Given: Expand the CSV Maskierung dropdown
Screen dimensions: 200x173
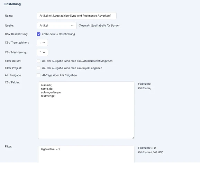Looking at the screenshot, I should click(x=42, y=53).
